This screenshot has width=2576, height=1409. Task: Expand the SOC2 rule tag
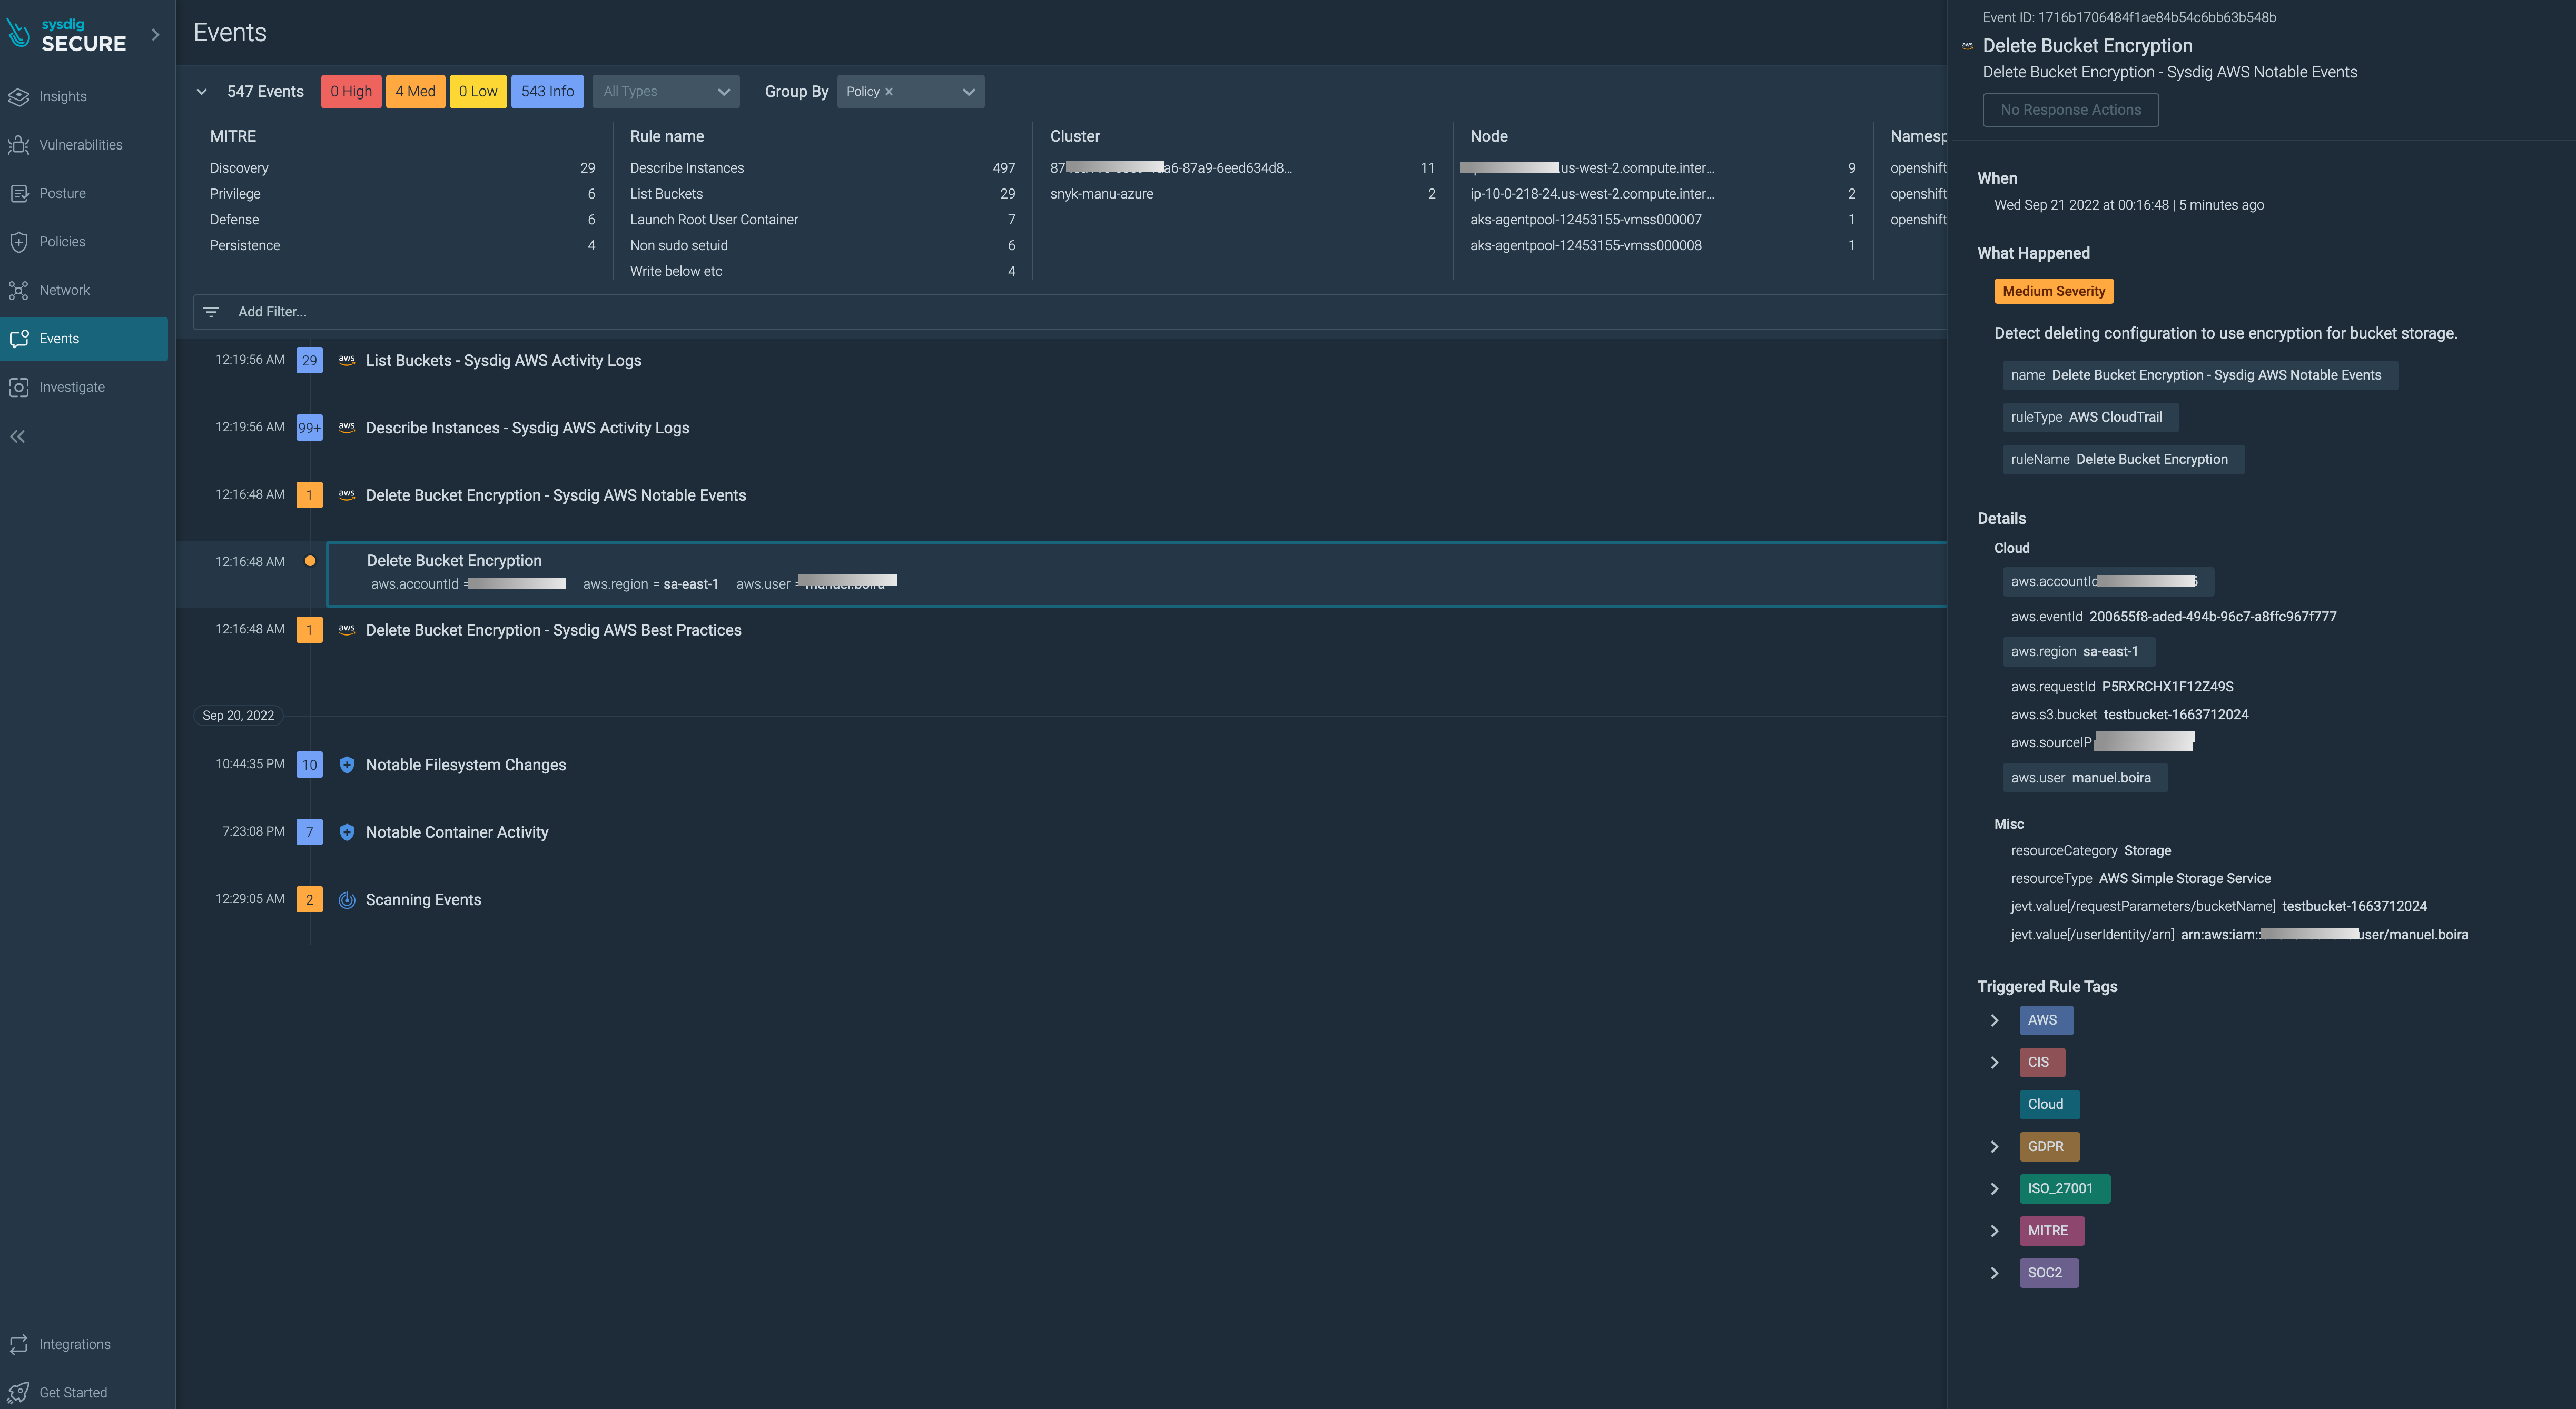tap(1994, 1273)
